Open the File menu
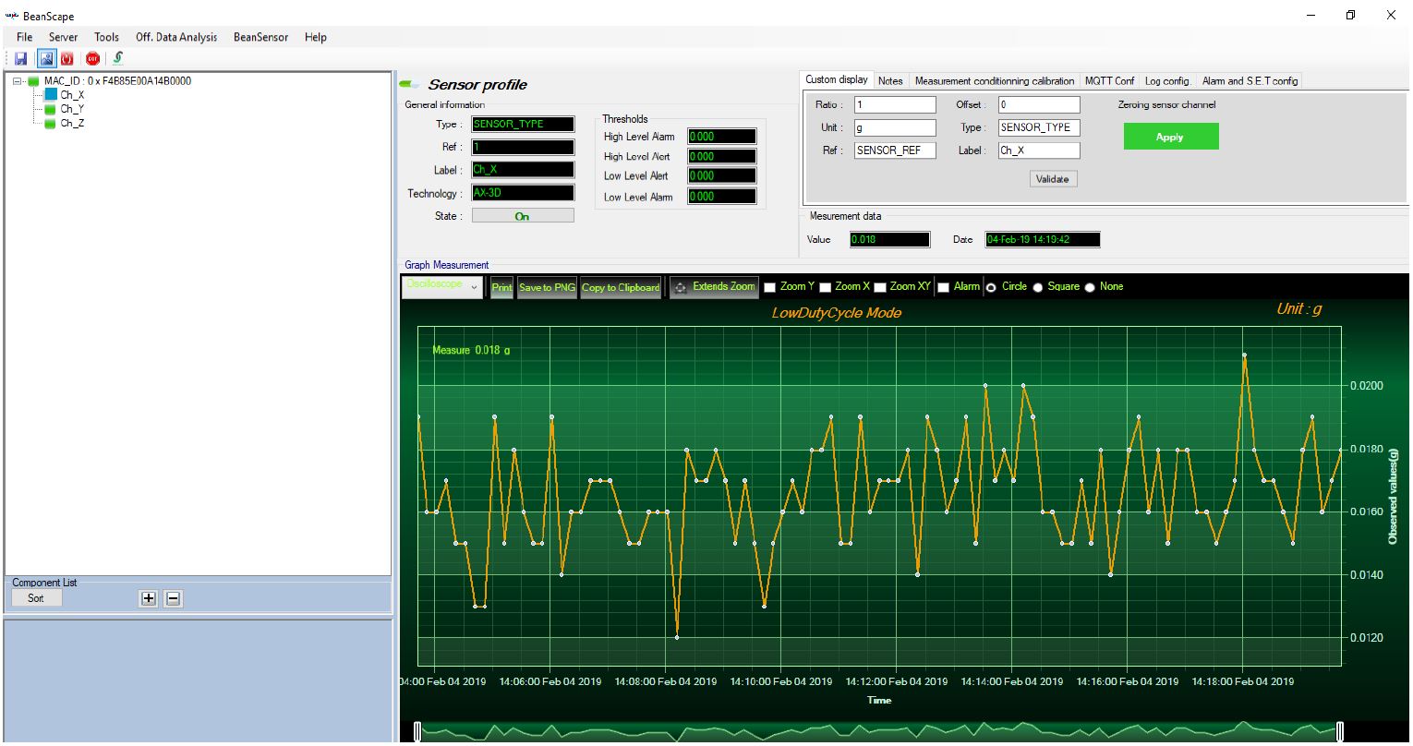Screen dimensions: 1413x746 [x=24, y=37]
